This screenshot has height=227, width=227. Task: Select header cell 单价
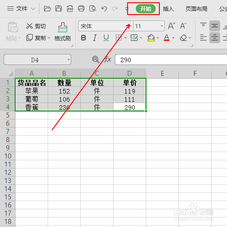point(129,83)
